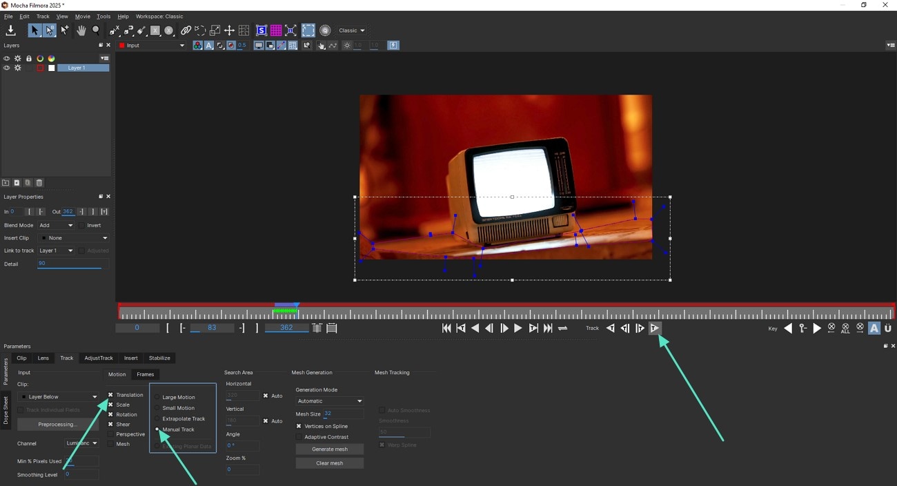897x486 pixels.
Task: Toggle the Show Planar Surface icon
Action: [262, 30]
